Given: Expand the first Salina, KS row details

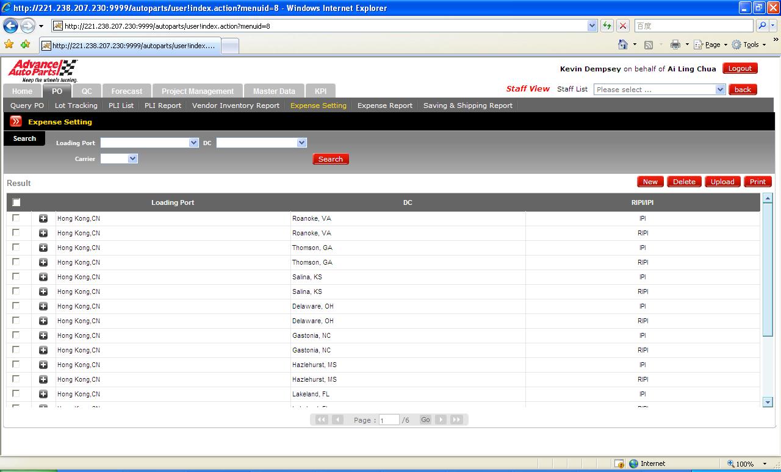Looking at the screenshot, I should pyautogui.click(x=43, y=277).
